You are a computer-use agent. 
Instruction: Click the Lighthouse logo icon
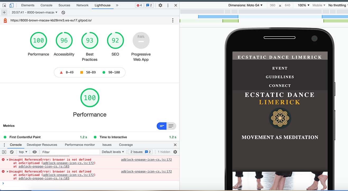(x=5, y=20)
